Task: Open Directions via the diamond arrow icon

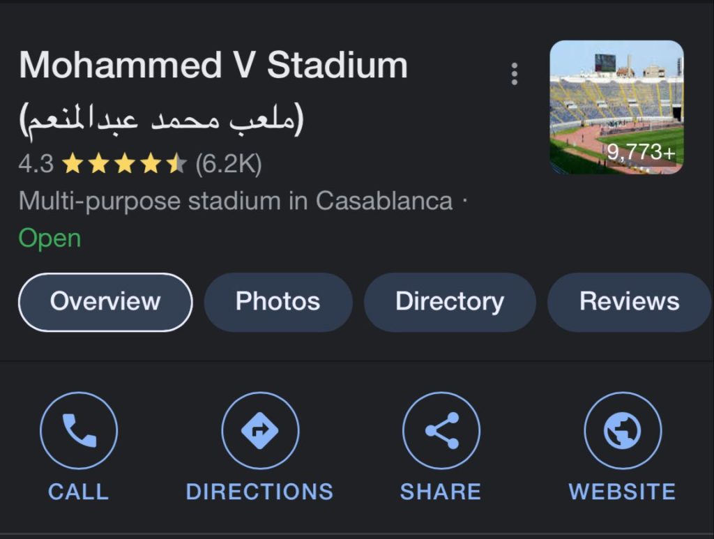Action: pos(260,430)
